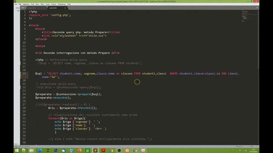Screen dimensions: 273x153
Task: Close the inactive first editor tab
Action: point(44,8)
